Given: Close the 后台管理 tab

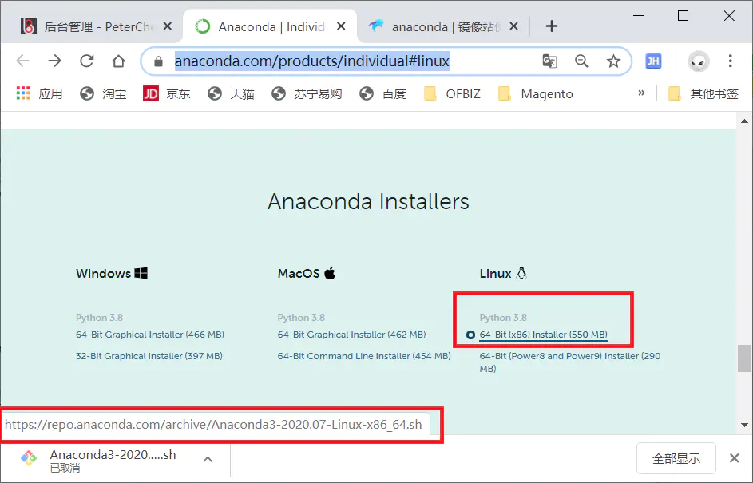Looking at the screenshot, I should (x=168, y=26).
